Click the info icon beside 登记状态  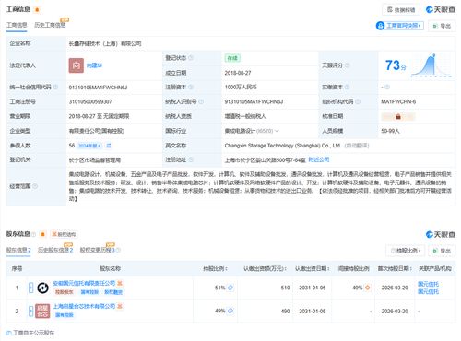[x=191, y=58]
